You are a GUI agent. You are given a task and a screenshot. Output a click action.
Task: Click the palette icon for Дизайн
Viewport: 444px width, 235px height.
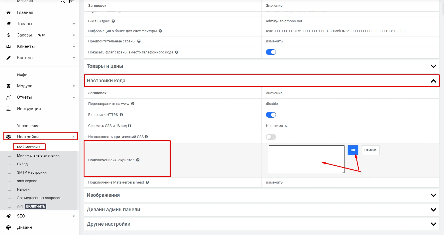[9, 227]
